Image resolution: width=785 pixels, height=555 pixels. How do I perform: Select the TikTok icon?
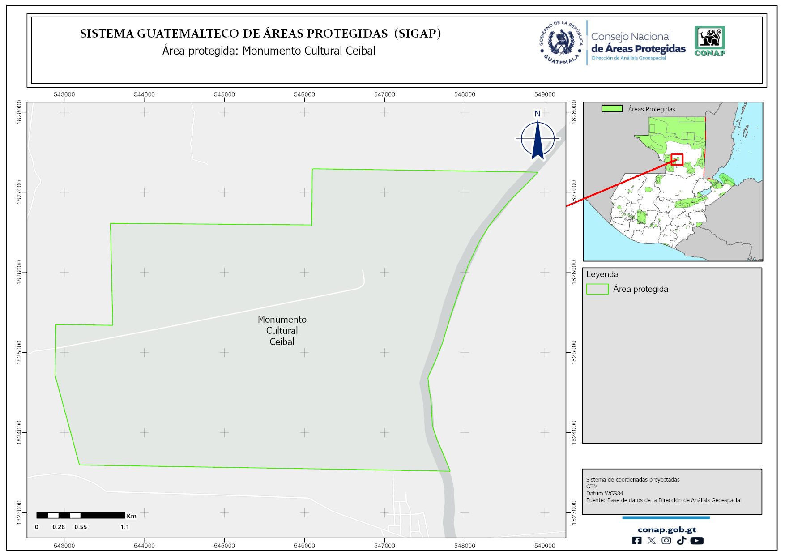[681, 541]
